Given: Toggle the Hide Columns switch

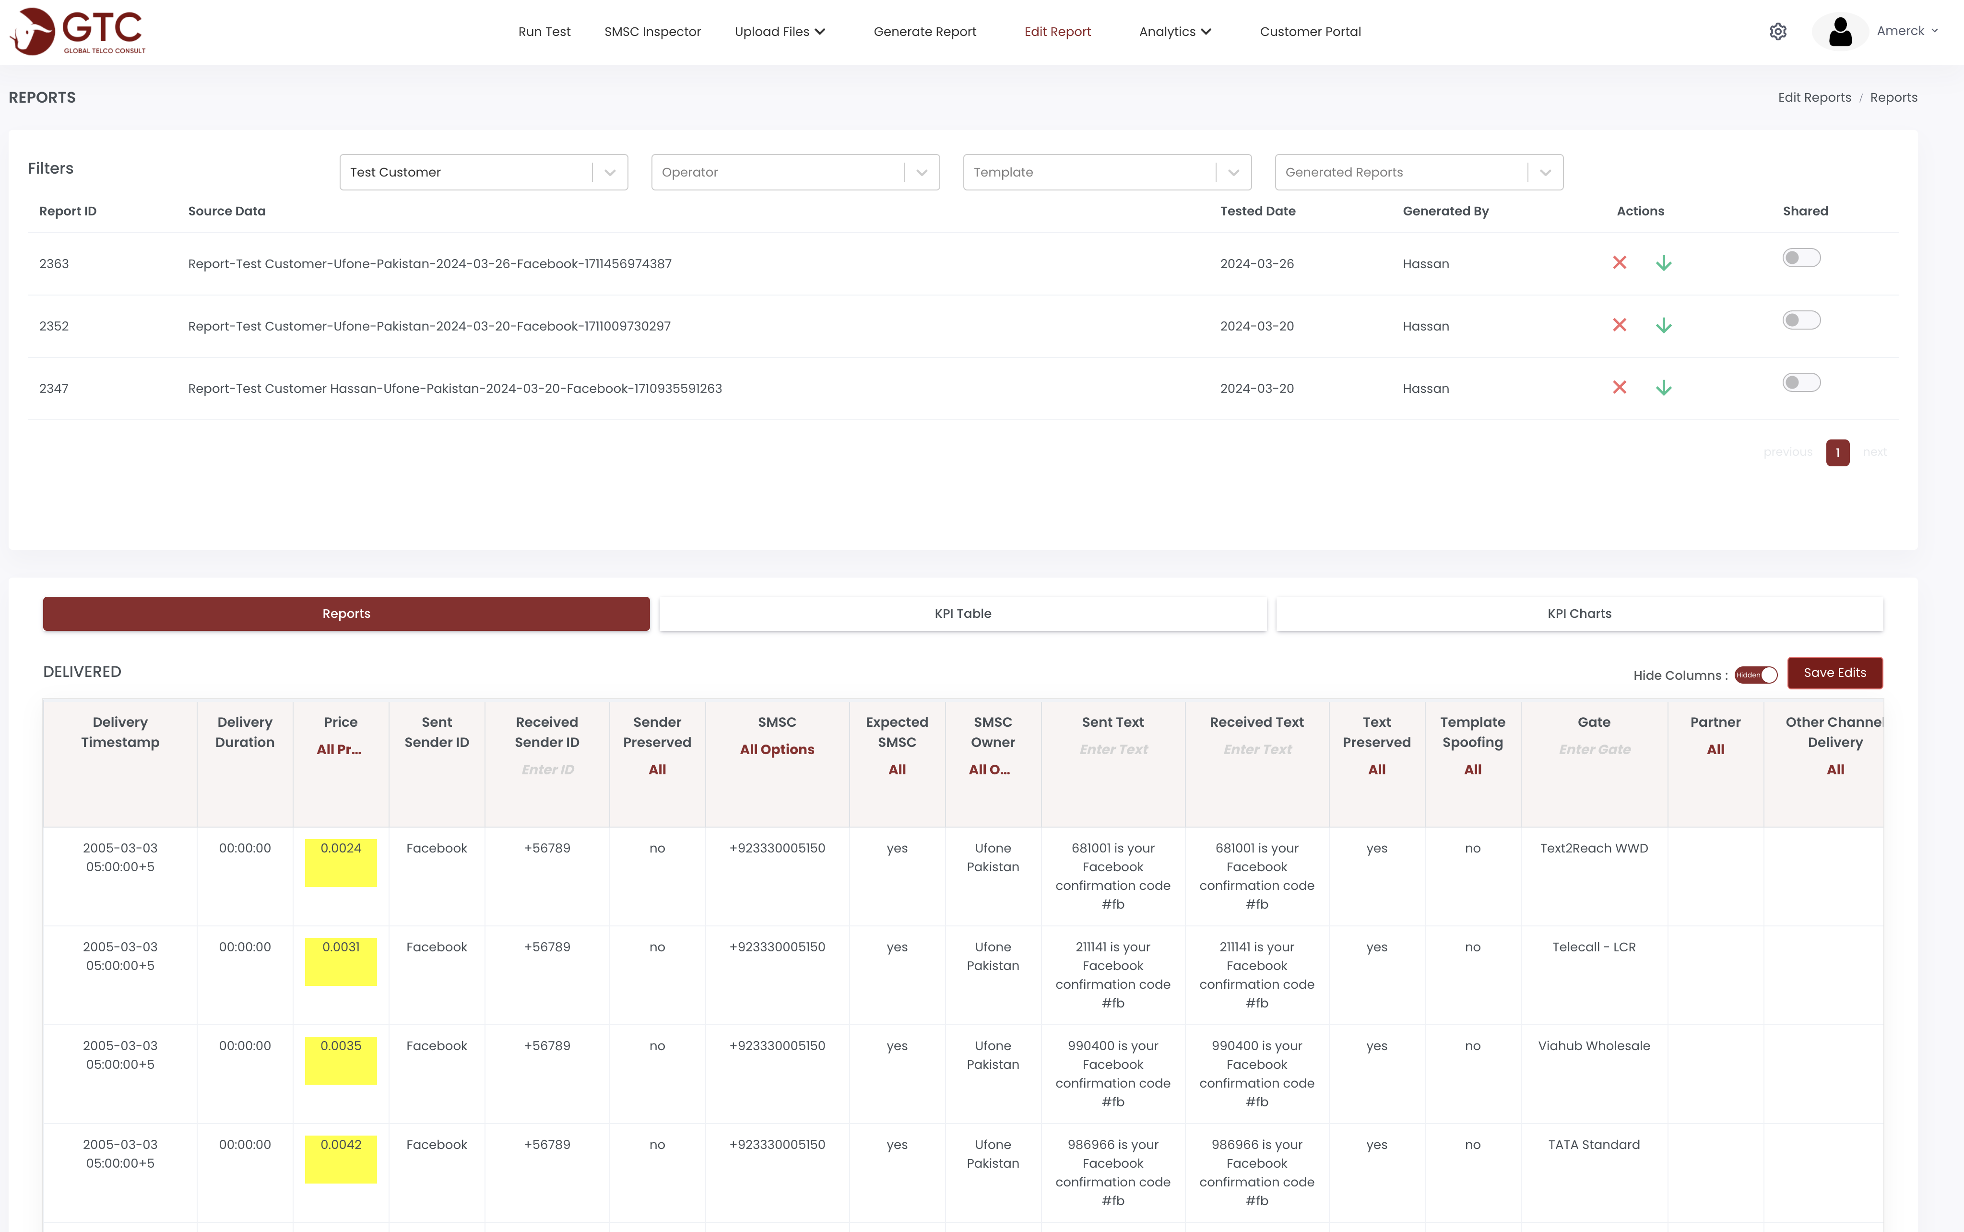Looking at the screenshot, I should (x=1755, y=675).
